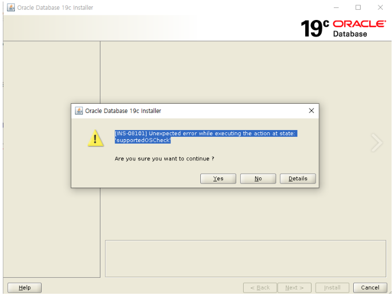Click the Oracle 19c Database logo
Viewport: 392px width, 296px height.
tap(343, 29)
